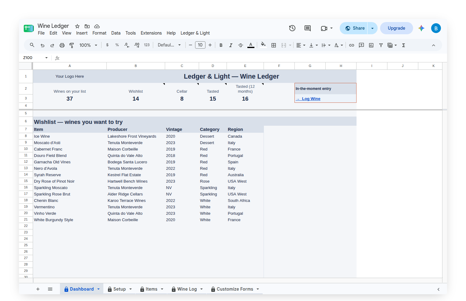
Task: Undo the last action
Action: pyautogui.click(x=43, y=45)
